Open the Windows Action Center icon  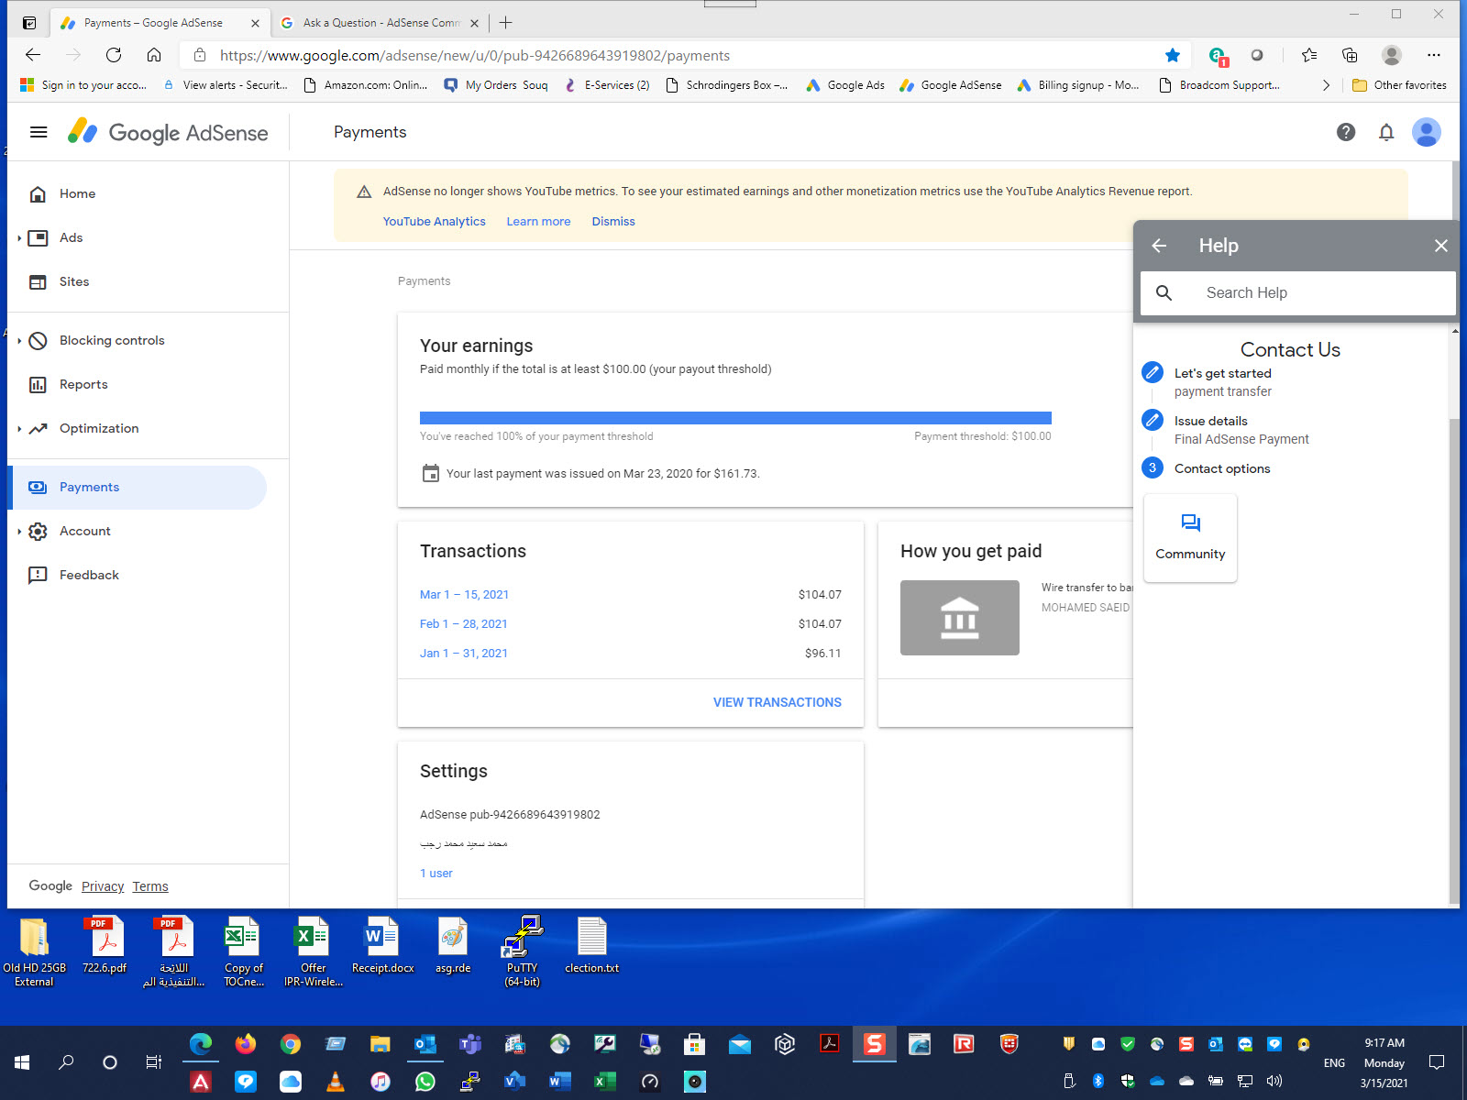coord(1437,1062)
